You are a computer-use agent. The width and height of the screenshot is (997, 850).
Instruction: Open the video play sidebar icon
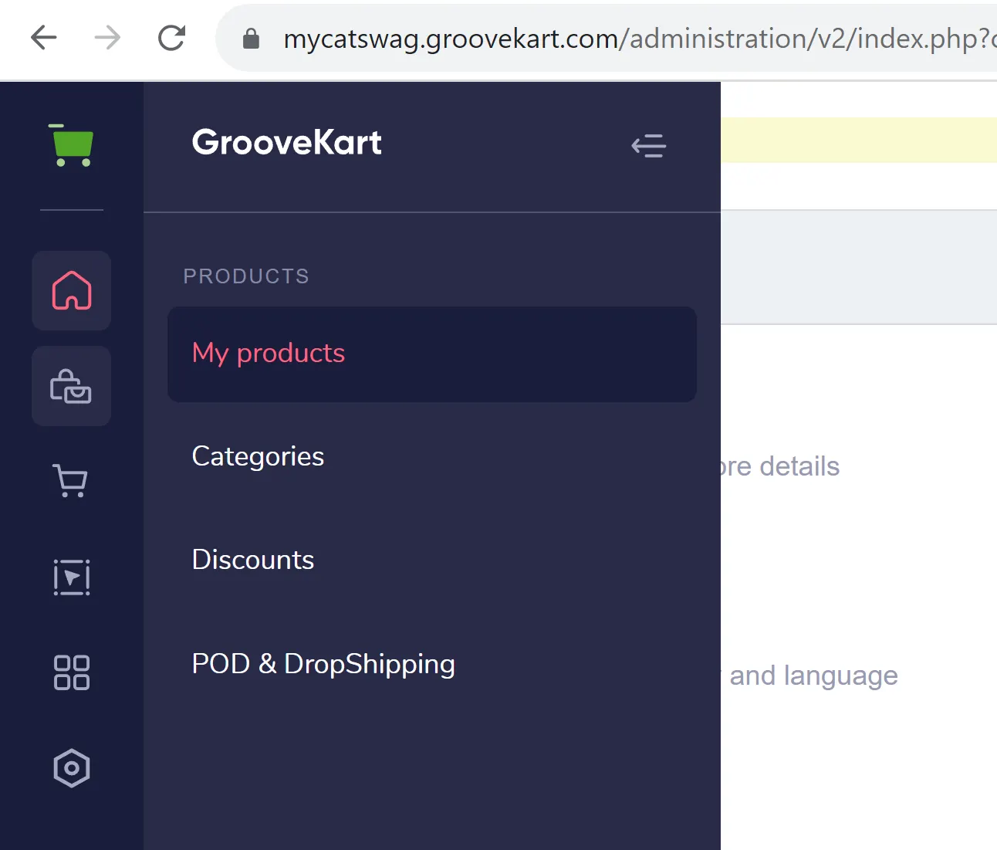coord(72,577)
